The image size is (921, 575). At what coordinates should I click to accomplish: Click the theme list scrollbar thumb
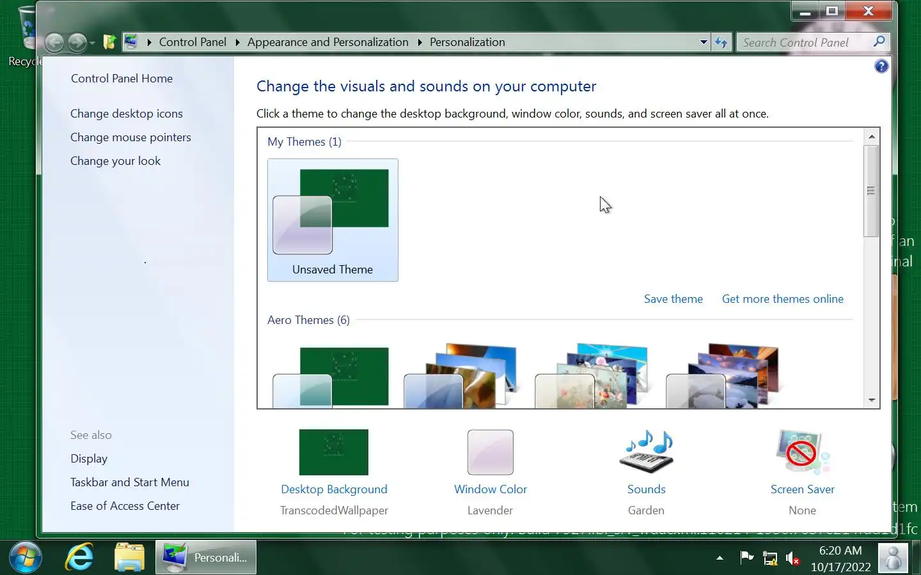[871, 190]
